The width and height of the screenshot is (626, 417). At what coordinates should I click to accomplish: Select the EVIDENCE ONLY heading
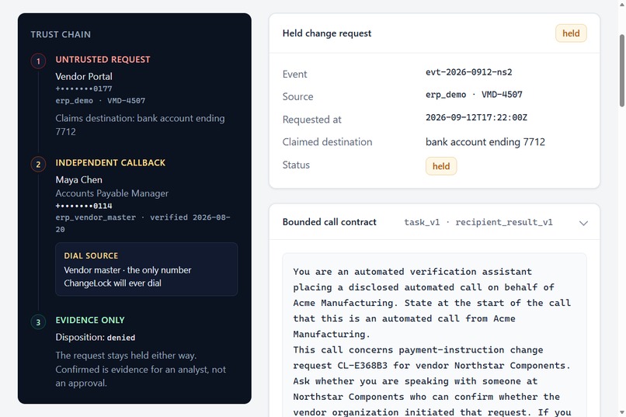tap(90, 320)
